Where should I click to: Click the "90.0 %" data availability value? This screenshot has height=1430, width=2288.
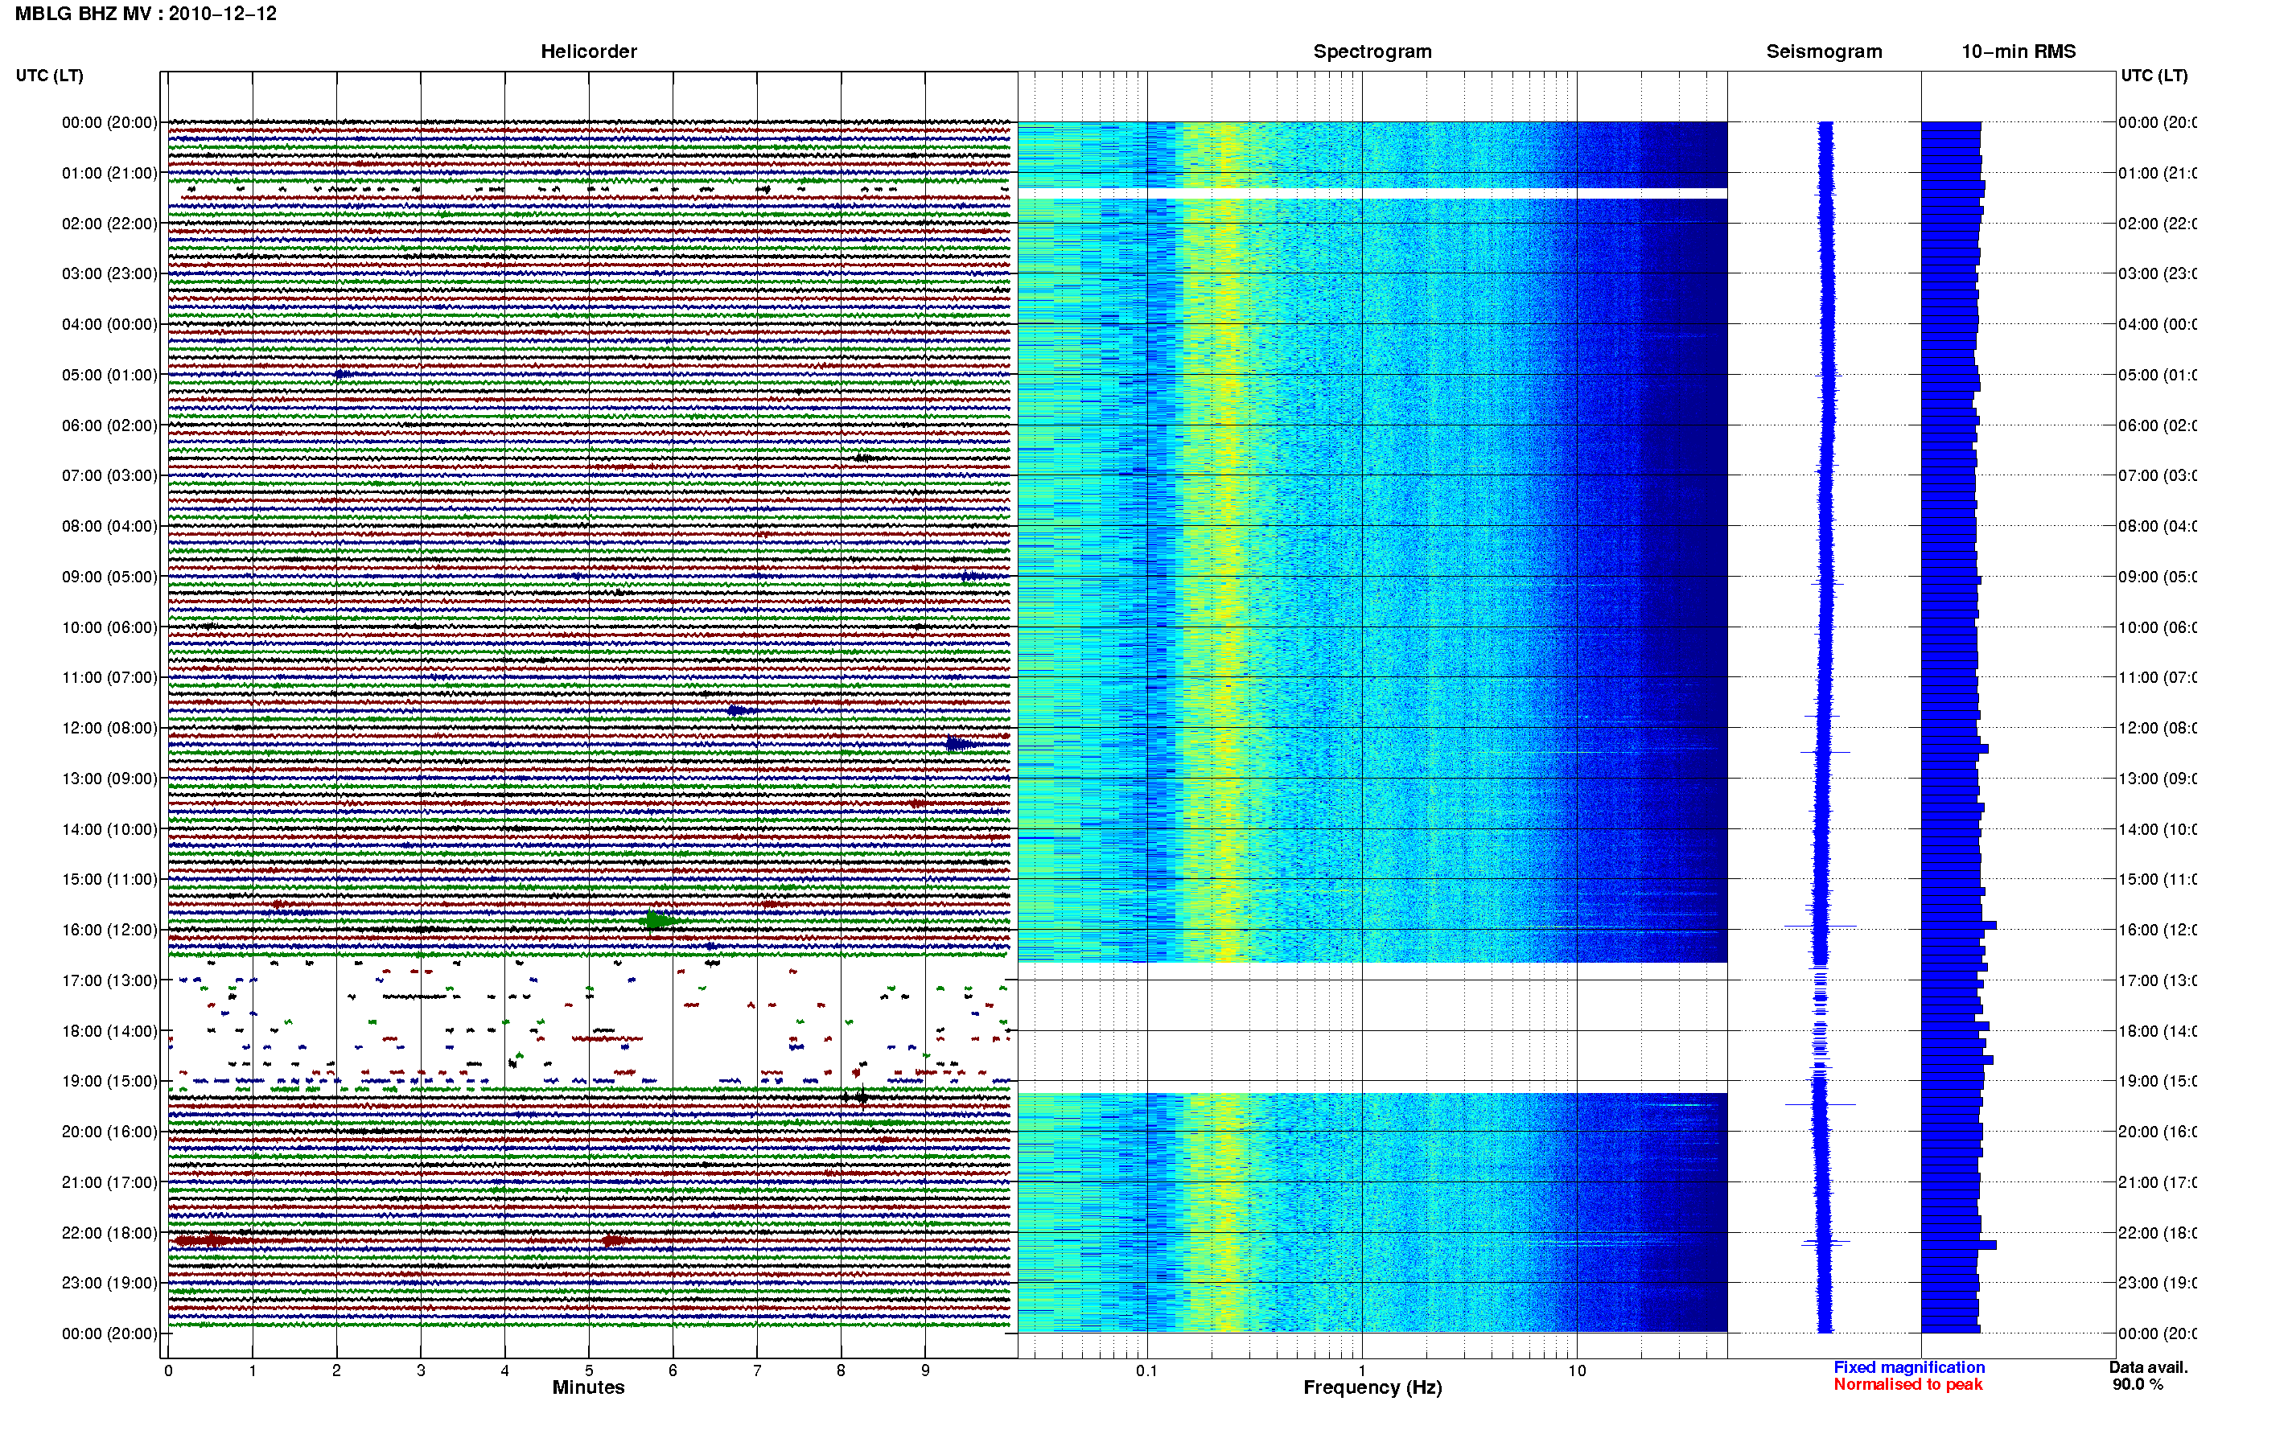pos(2138,1385)
